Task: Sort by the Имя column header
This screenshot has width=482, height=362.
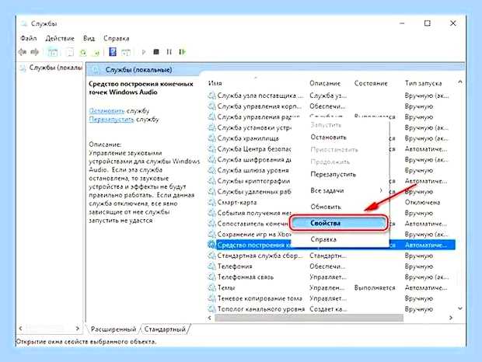Action: [215, 83]
